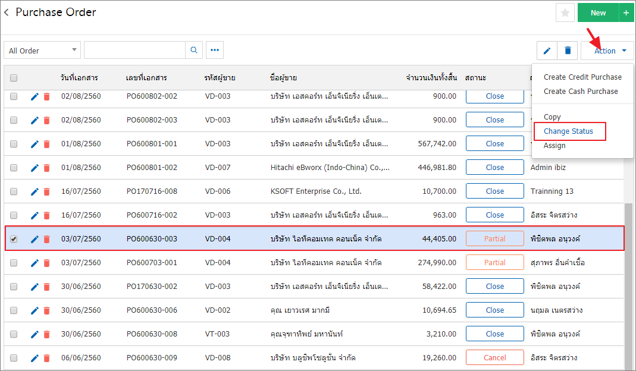
Task: Click the plus icon next to New
Action: tap(626, 13)
